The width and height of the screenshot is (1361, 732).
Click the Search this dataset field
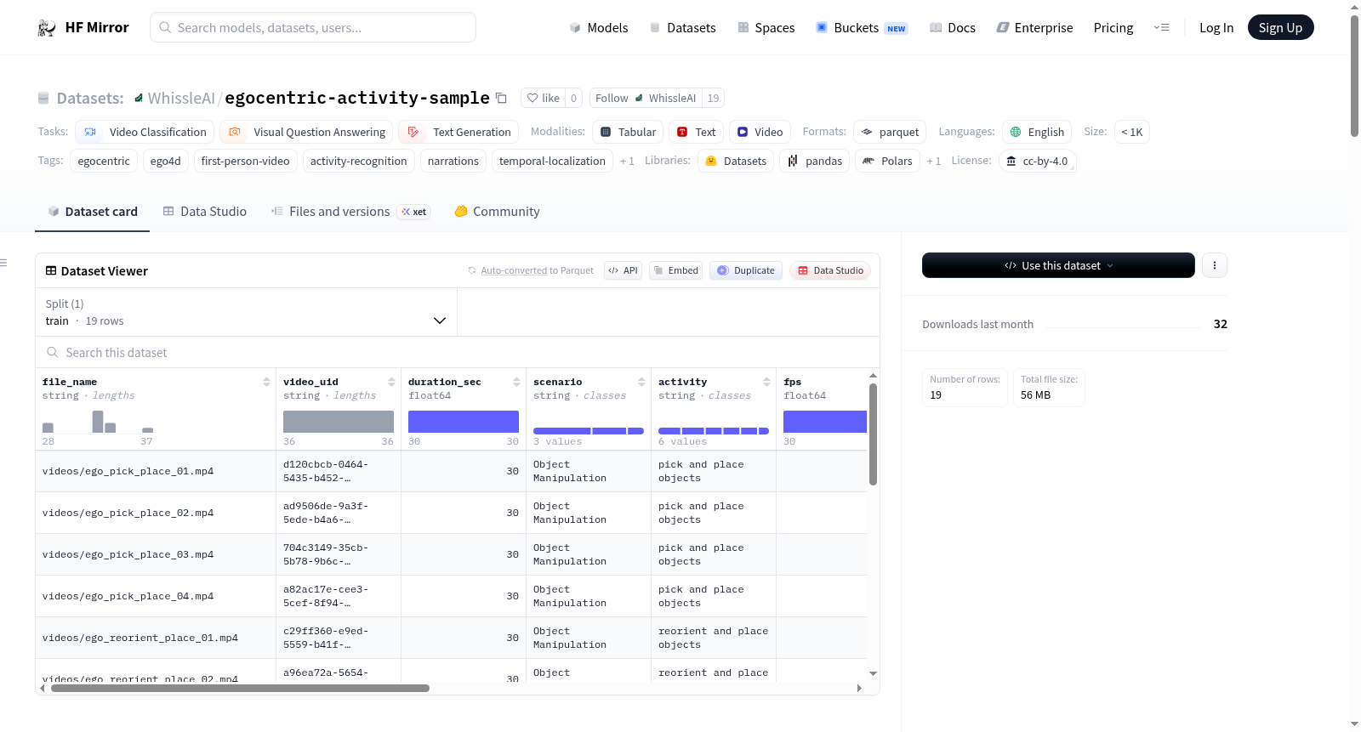pos(458,353)
